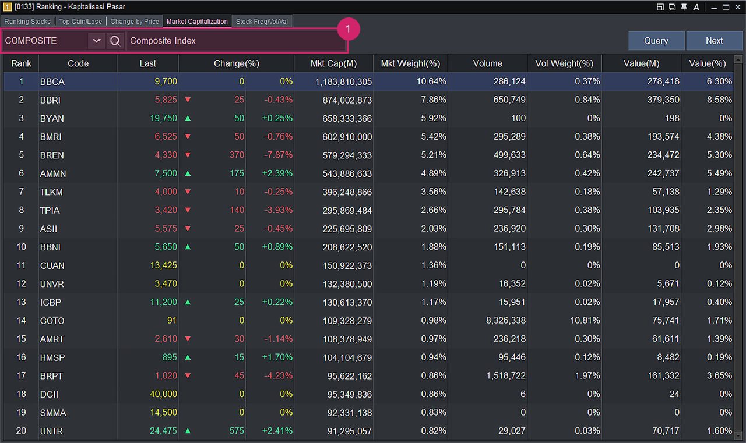The width and height of the screenshot is (746, 443).
Task: Go to the Change by Price tab
Action: click(135, 22)
